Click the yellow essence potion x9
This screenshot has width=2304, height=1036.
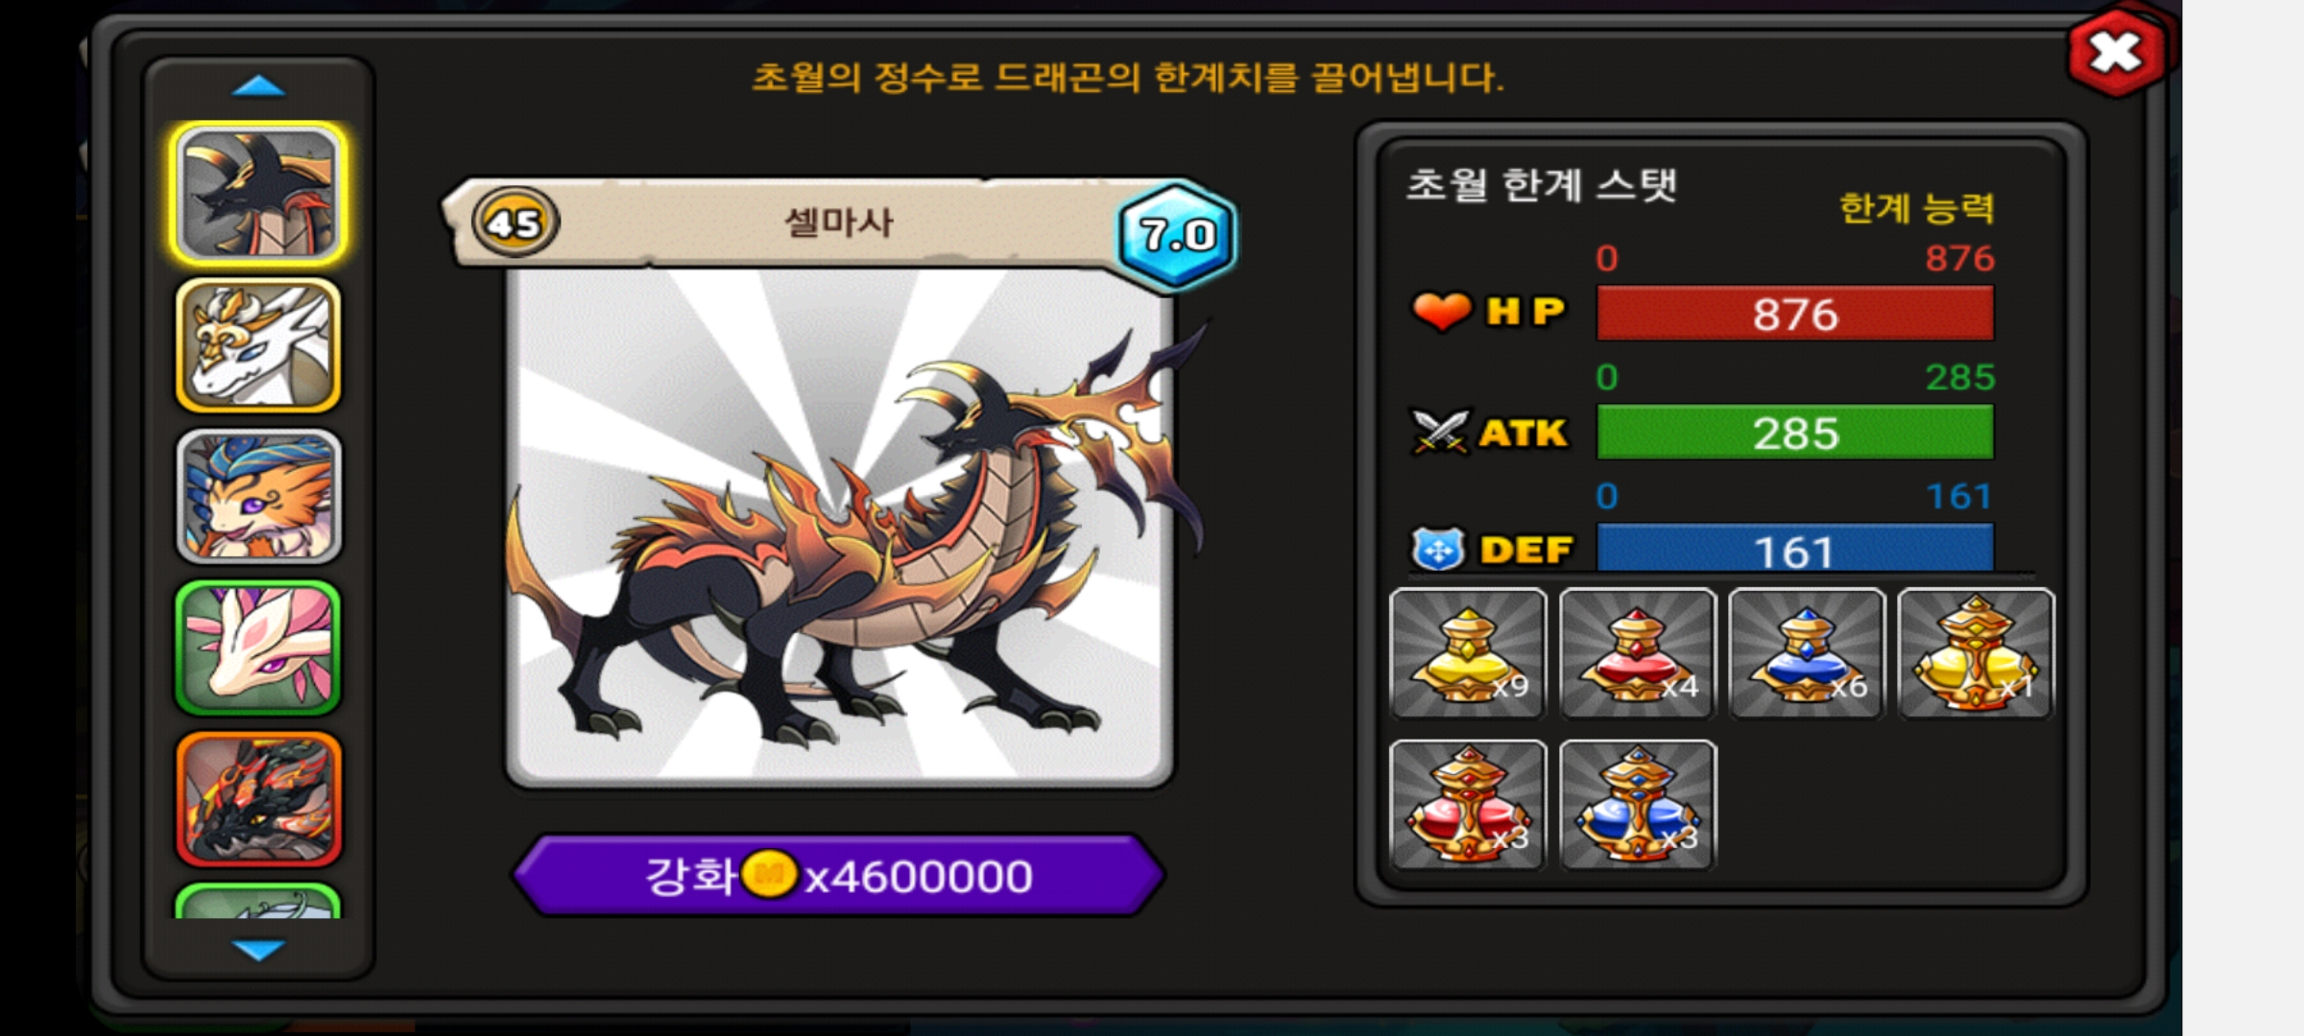1468,653
